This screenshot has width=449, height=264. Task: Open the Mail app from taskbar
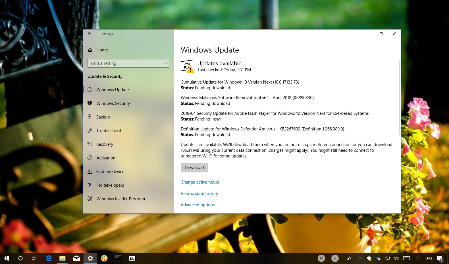coord(76,258)
